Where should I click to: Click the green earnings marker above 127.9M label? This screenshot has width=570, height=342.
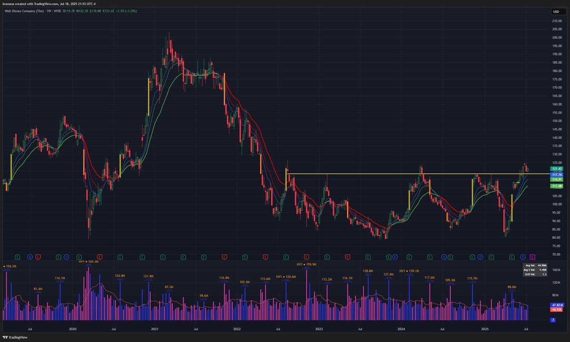pos(389,257)
